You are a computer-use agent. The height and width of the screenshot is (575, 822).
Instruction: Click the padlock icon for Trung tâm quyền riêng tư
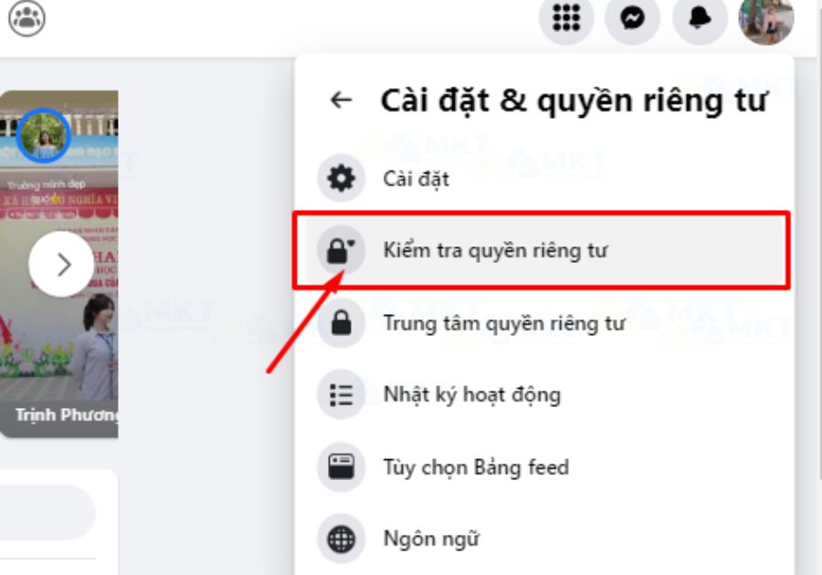click(x=342, y=325)
